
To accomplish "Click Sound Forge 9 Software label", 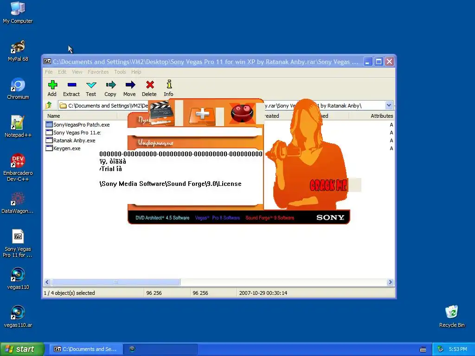I will (270, 218).
